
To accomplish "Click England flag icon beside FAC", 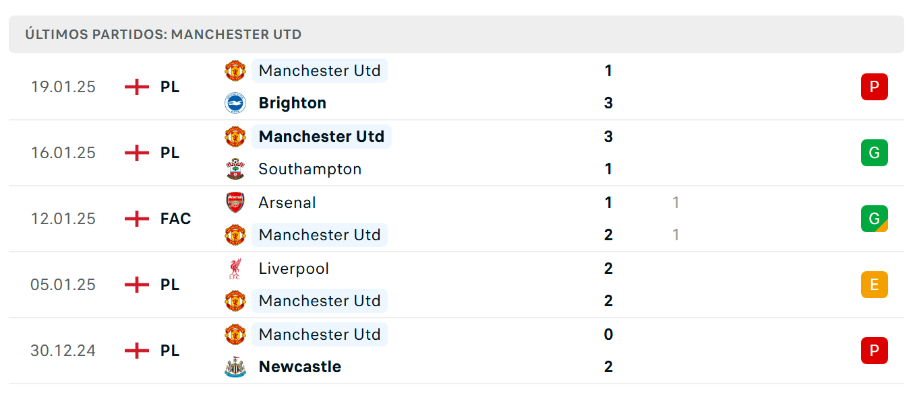I will [137, 219].
